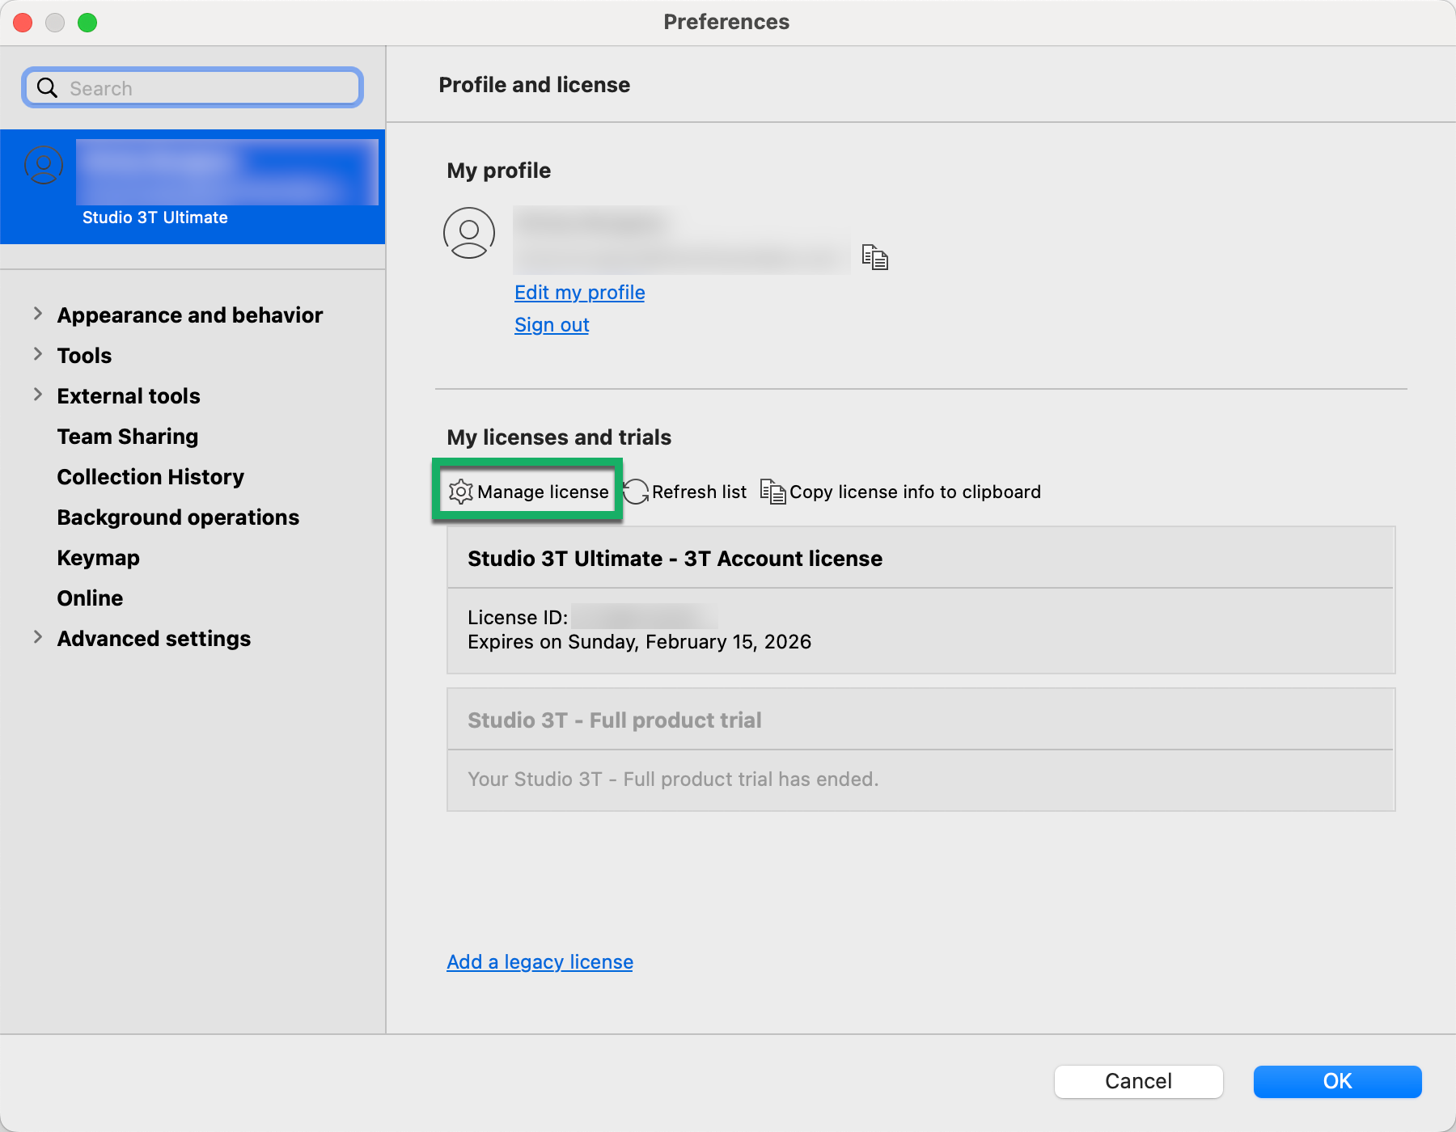1456x1132 pixels.
Task: Click the Copy license info clipboard icon
Action: (772, 492)
